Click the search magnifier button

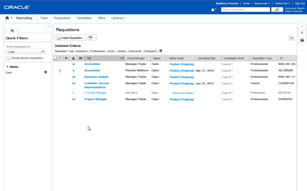(x=277, y=9)
